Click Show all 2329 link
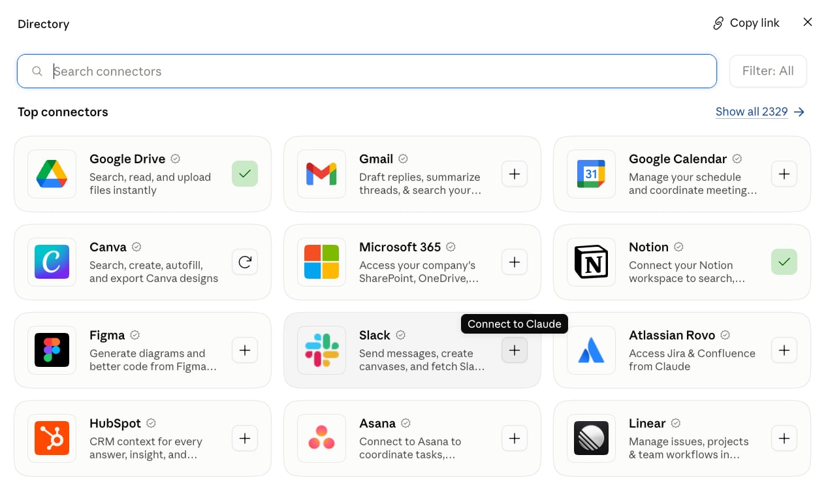The image size is (828, 504). click(752, 112)
